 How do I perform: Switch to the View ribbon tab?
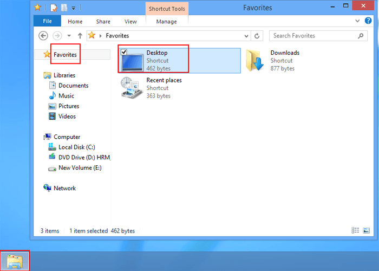[130, 22]
